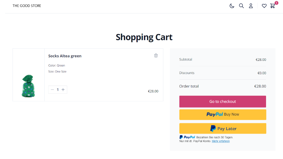Open the wishlist heart icon

[x=264, y=6]
